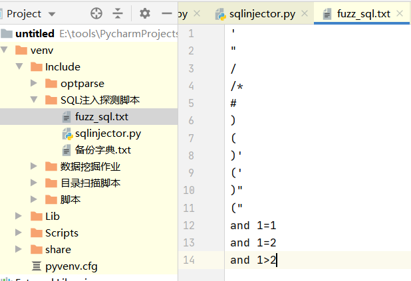Click line number 14 in gutter
The height and width of the screenshot is (281, 411).
[189, 260]
